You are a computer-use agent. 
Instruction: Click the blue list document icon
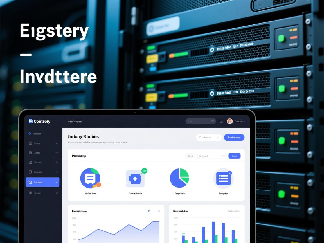223,178
